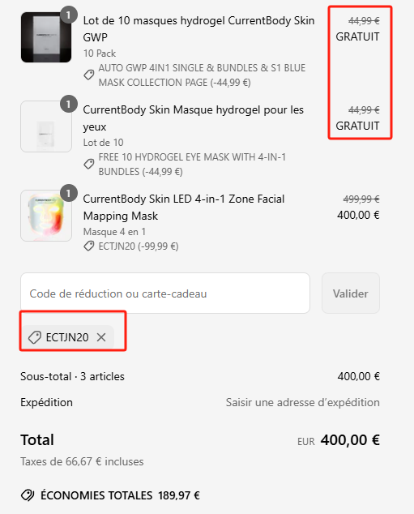
Task: Click the ECTJN20 applied code chip label
Action: [67, 337]
